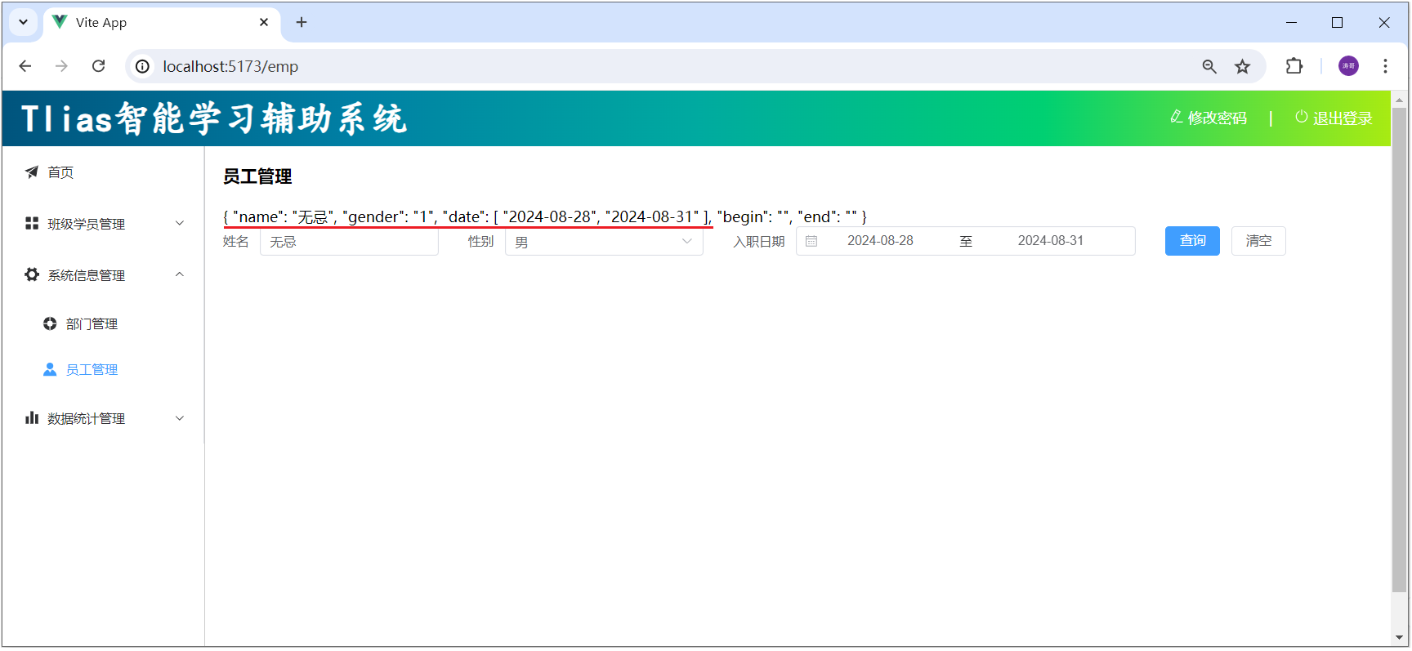
Task: Click the browser reload page icon
Action: point(99,66)
